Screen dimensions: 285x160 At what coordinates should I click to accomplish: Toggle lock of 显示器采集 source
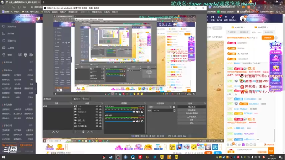(100, 126)
